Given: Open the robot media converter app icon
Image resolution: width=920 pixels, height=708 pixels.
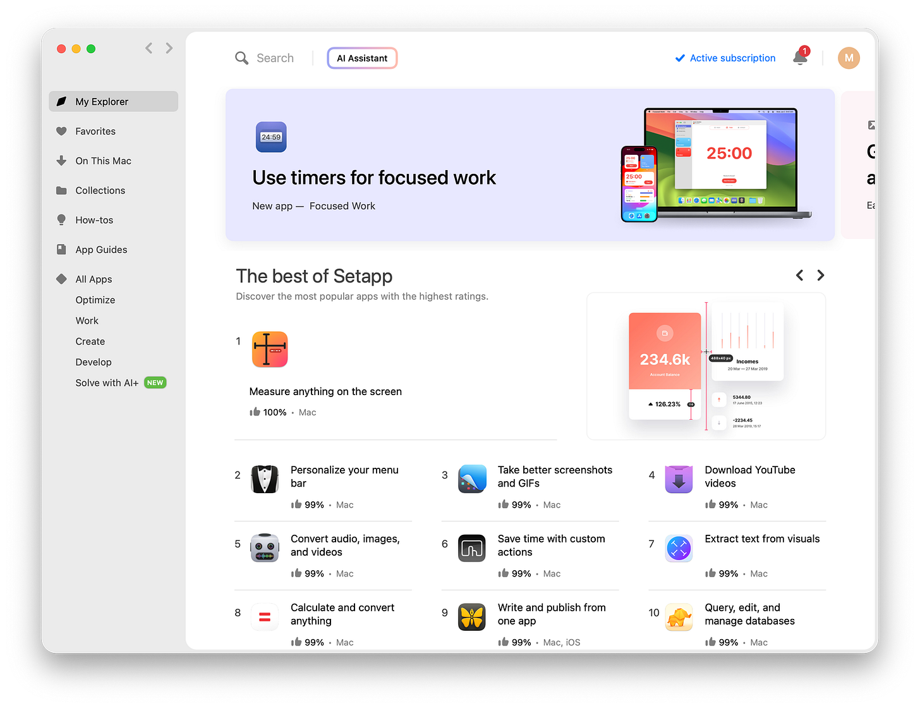Looking at the screenshot, I should (265, 548).
